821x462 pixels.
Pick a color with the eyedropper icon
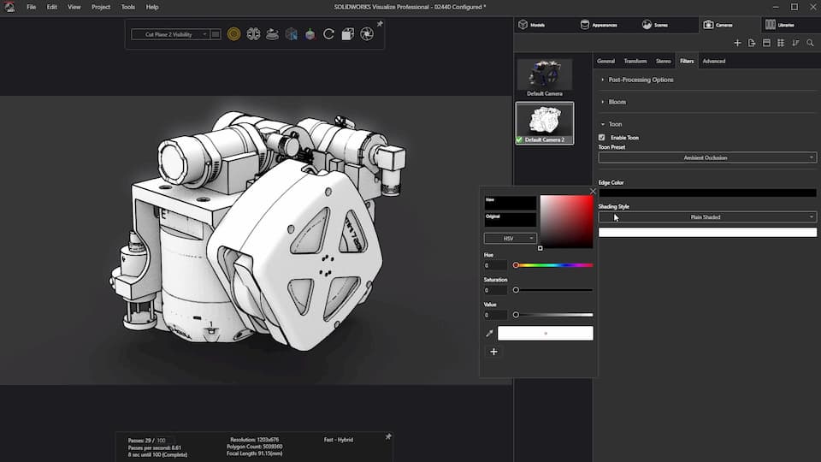pyautogui.click(x=489, y=334)
